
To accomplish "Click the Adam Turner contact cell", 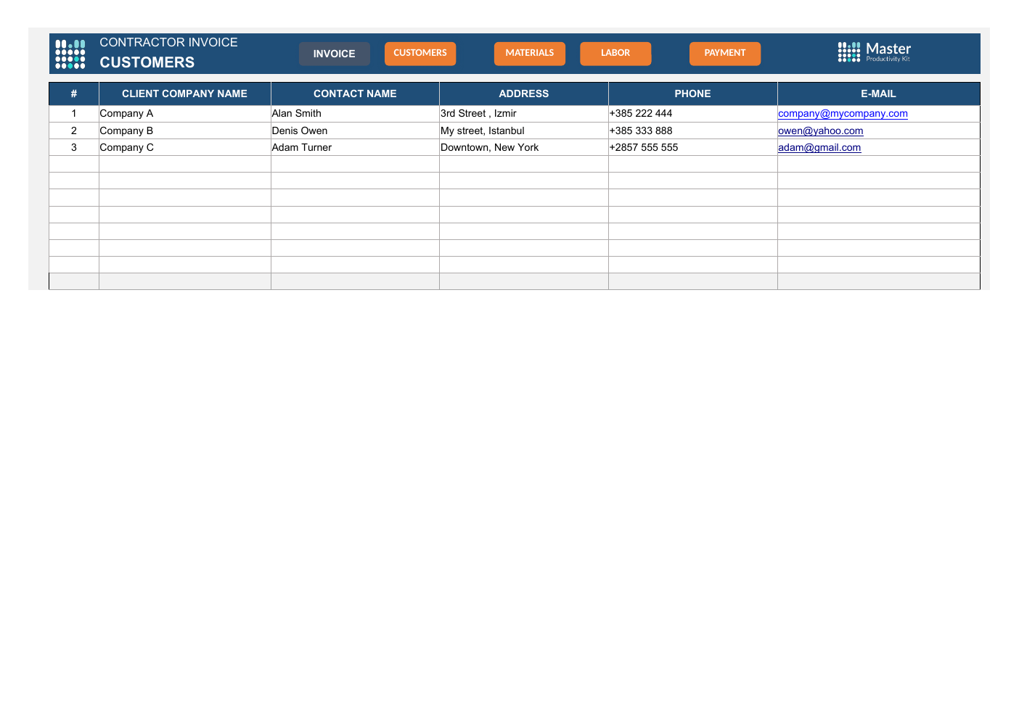I will coord(355,147).
